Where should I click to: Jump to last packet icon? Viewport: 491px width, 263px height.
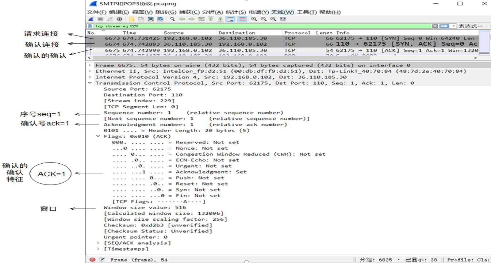(x=220, y=19)
